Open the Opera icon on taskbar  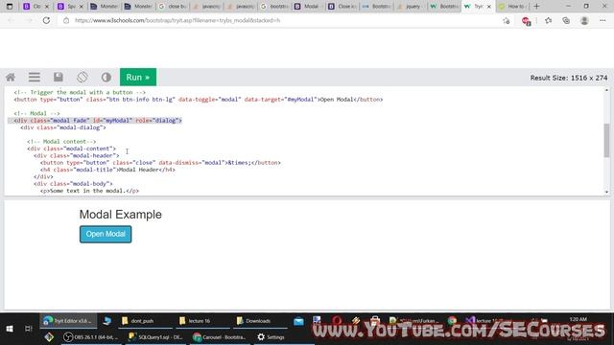click(337, 321)
